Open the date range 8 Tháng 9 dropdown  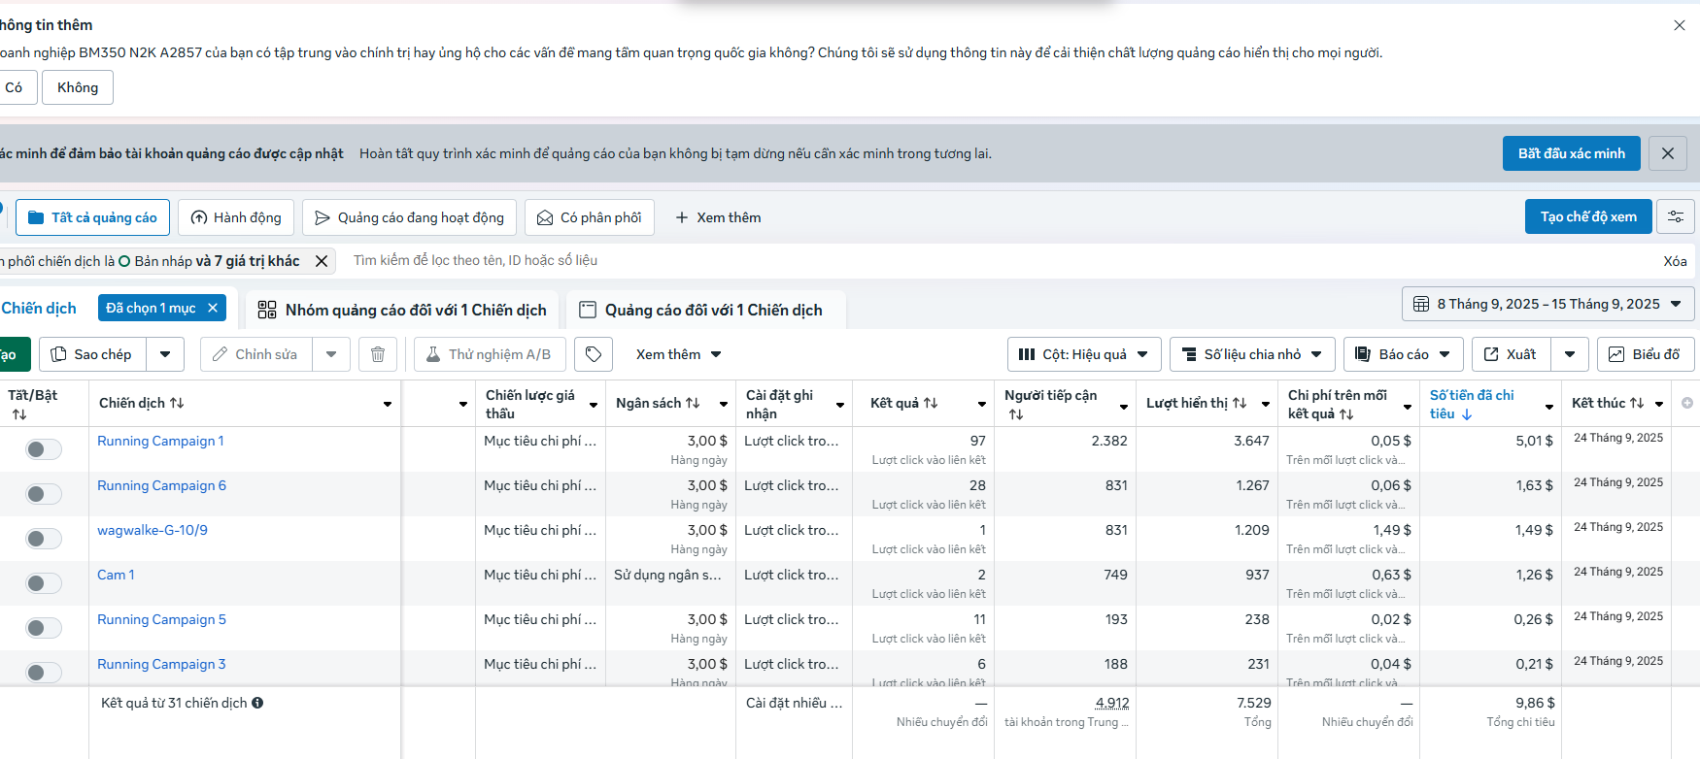1548,304
